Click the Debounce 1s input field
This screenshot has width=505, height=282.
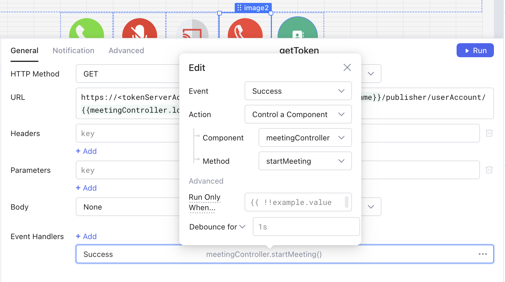pos(306,227)
